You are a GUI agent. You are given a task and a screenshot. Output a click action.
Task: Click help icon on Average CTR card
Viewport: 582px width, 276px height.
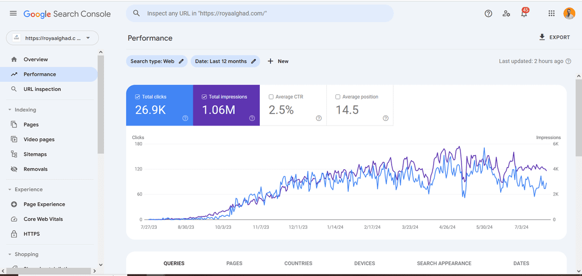pos(319,118)
